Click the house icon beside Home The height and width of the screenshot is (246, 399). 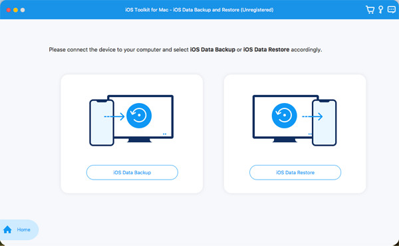coord(7,229)
